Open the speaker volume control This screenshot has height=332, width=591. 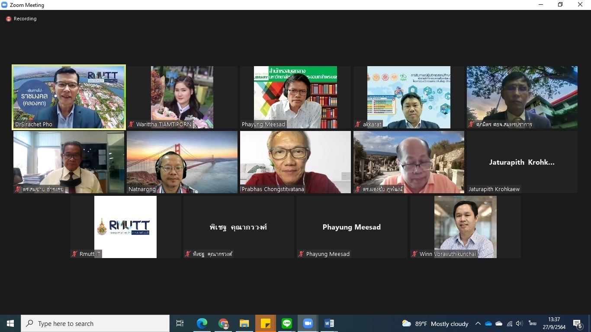520,323
